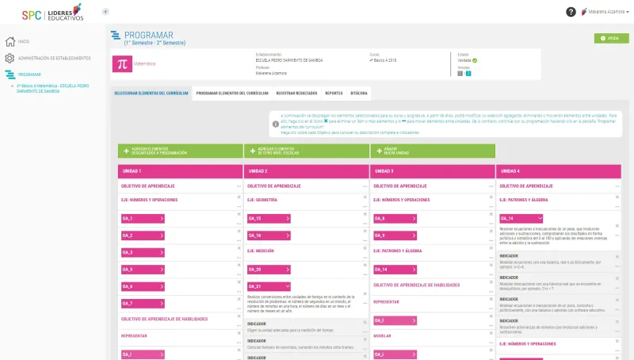
Task: Click Objetivo de Aprendizaje de Habilidades in Unidad 1
Action: point(164,319)
